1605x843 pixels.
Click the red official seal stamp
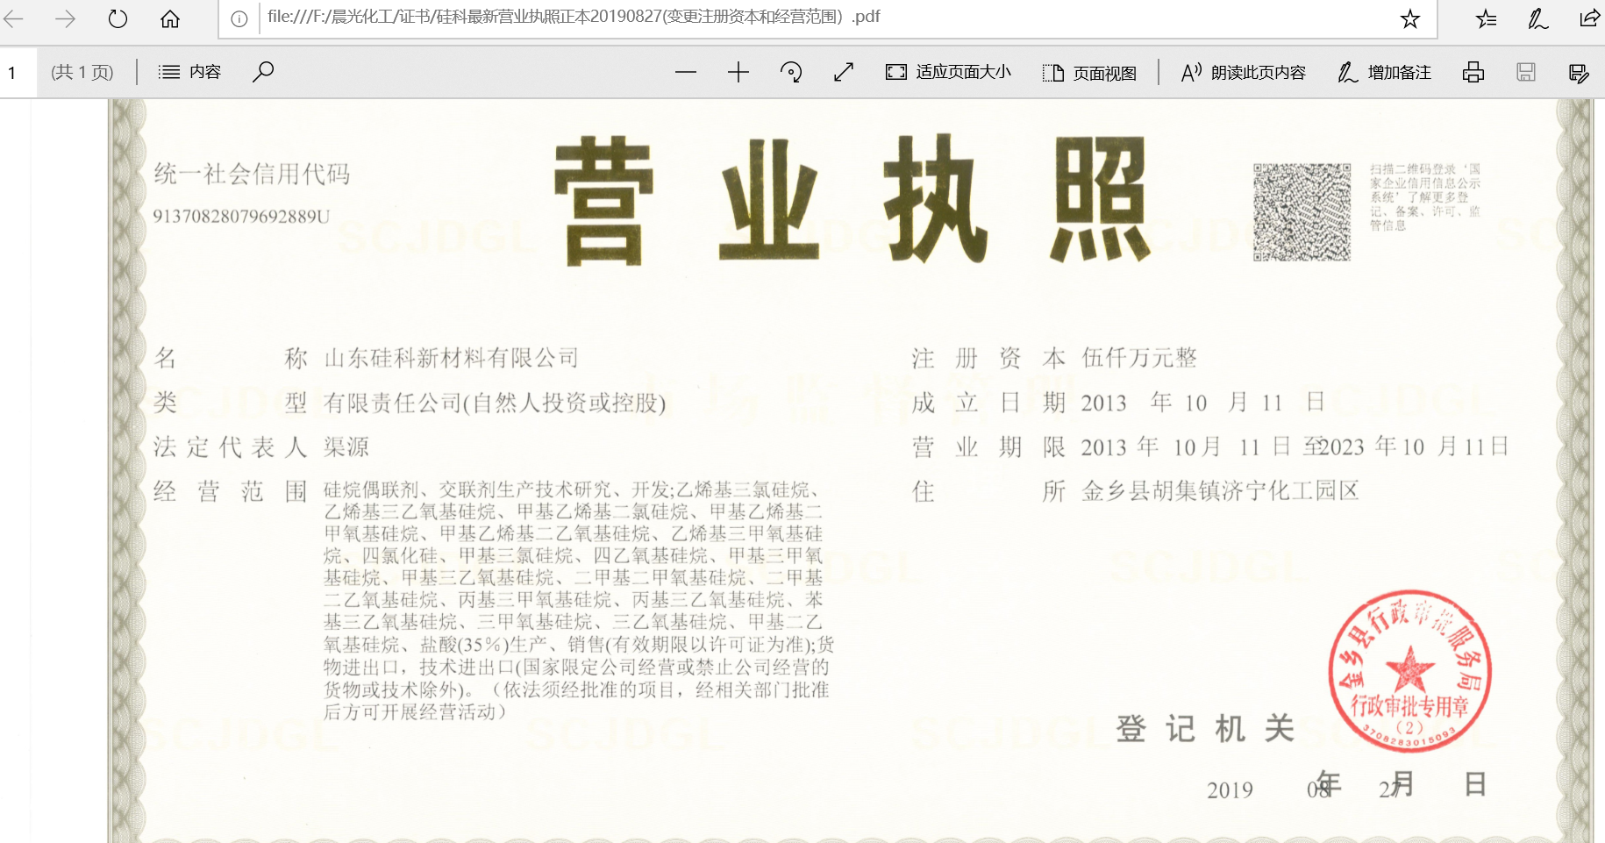tap(1409, 671)
